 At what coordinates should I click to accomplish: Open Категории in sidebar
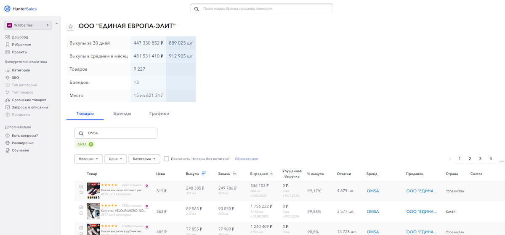click(x=21, y=70)
